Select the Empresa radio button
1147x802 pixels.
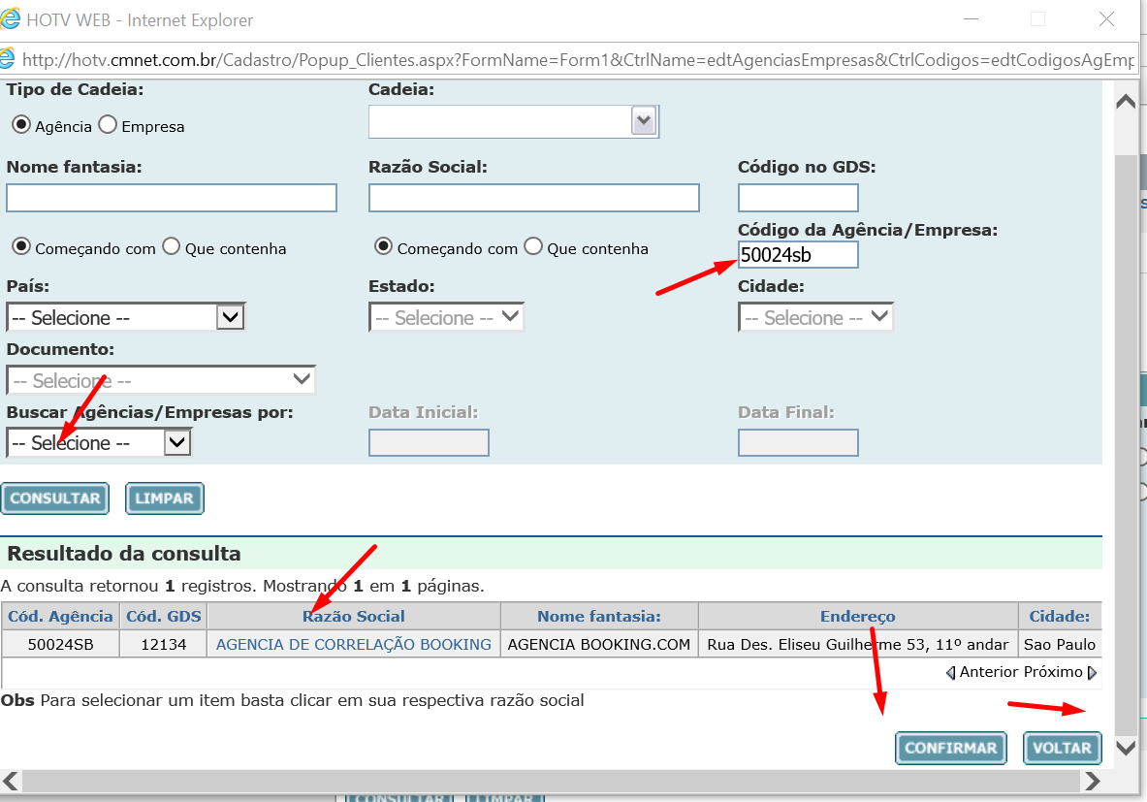coord(108,124)
